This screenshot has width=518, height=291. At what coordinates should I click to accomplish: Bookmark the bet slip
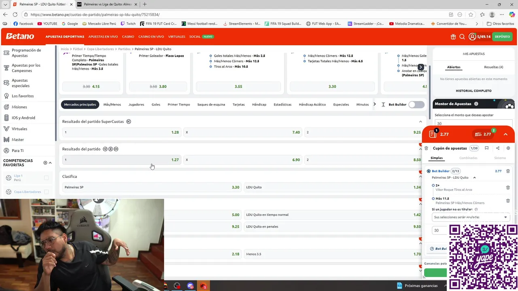(486, 148)
